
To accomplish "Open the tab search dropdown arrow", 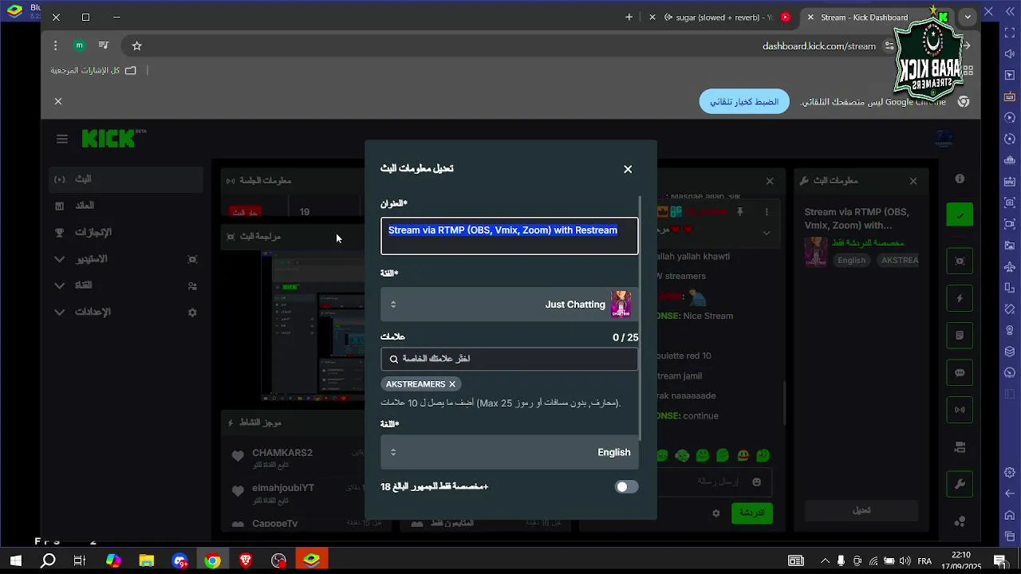I will tap(968, 17).
